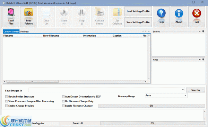This screenshot has width=208, height=127.
Task: Open Help with the question mark icon
Action: tap(161, 17)
